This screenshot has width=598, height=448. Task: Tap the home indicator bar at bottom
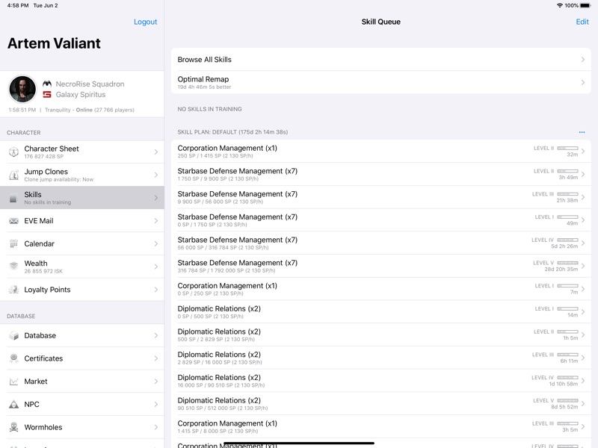pyautogui.click(x=298, y=444)
